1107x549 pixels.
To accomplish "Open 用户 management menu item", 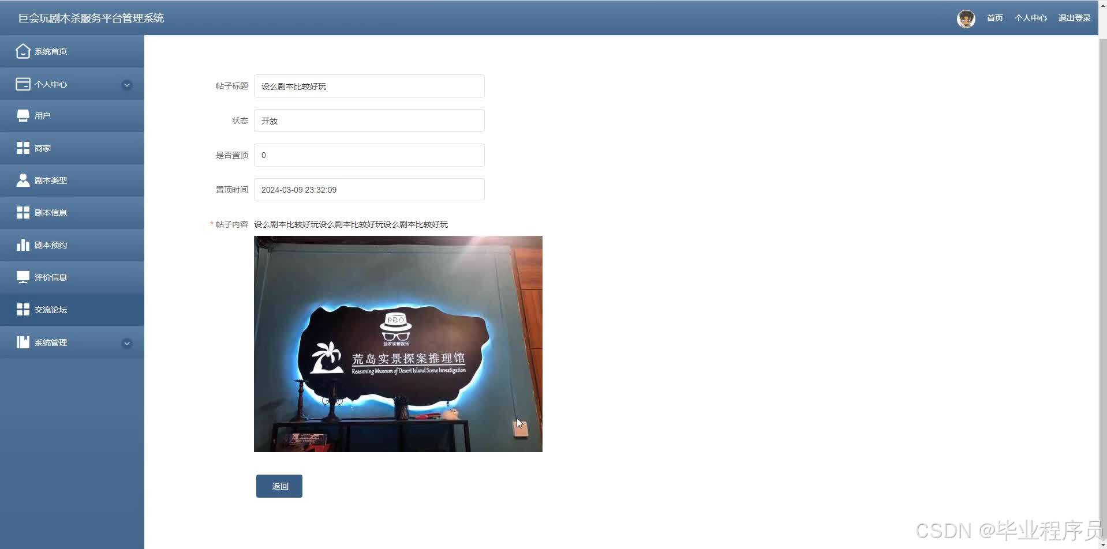I will coord(72,116).
